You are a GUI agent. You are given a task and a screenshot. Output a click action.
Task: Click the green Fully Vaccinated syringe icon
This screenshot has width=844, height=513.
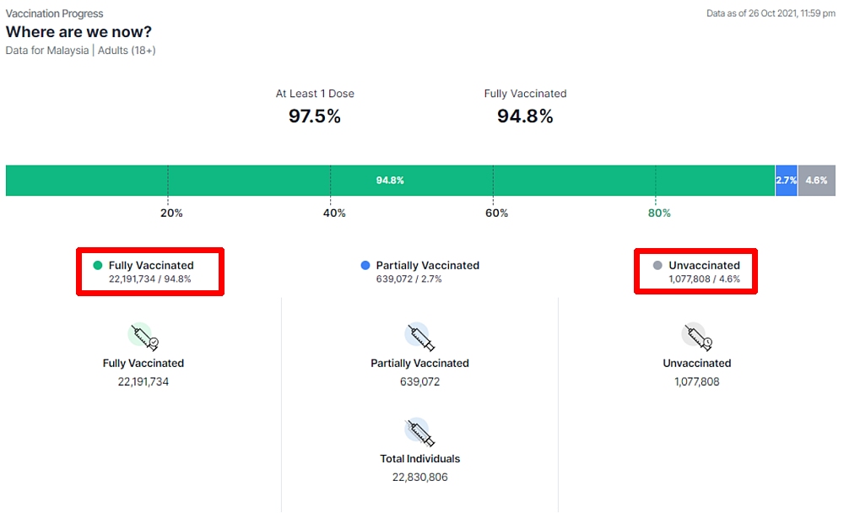click(x=143, y=336)
